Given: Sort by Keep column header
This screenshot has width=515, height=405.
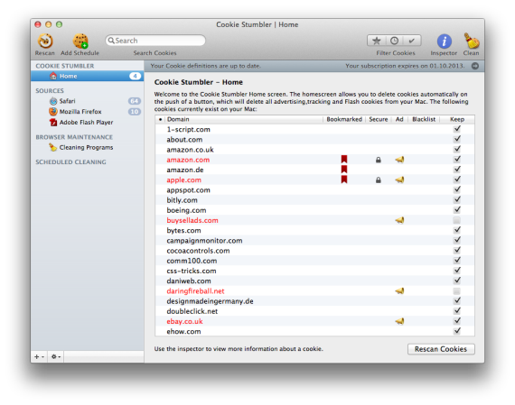Looking at the screenshot, I should 457,119.
